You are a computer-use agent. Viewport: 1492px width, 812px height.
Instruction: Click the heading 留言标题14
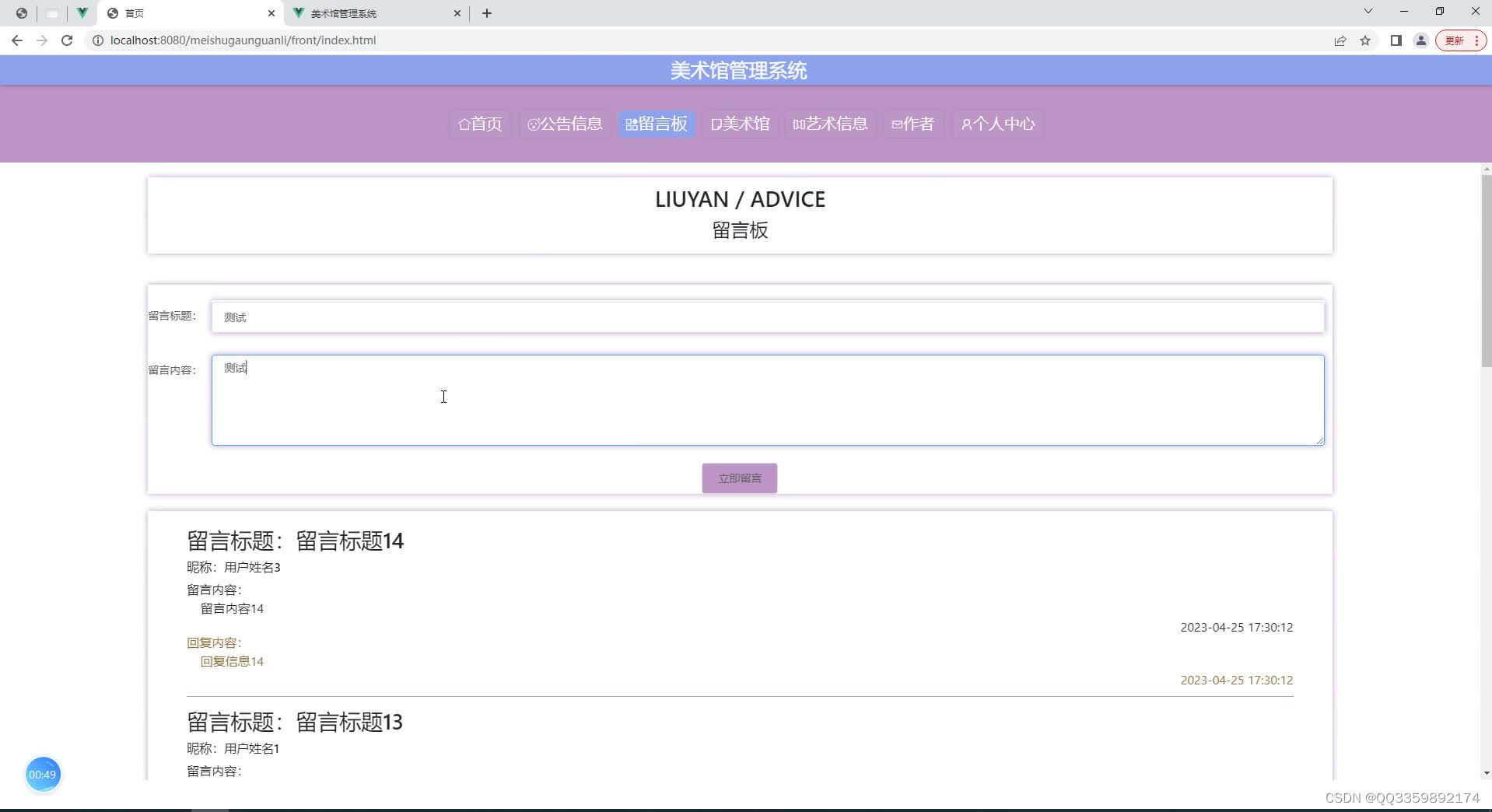pyautogui.click(x=350, y=541)
